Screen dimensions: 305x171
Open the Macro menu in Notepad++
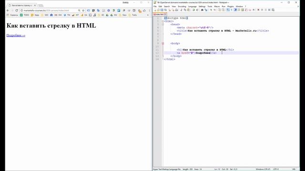[217, 6]
